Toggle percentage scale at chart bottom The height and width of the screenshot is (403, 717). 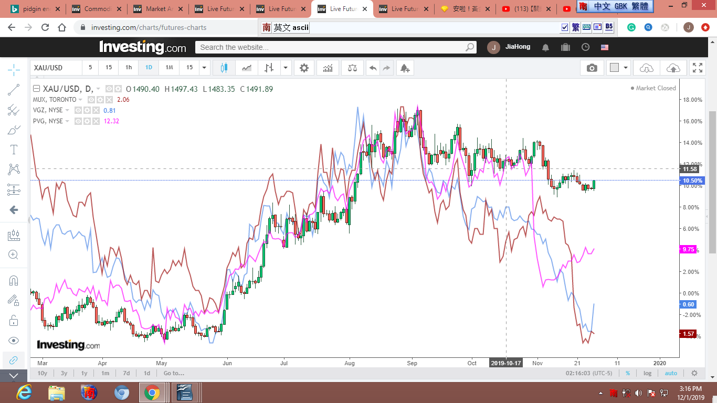click(628, 373)
